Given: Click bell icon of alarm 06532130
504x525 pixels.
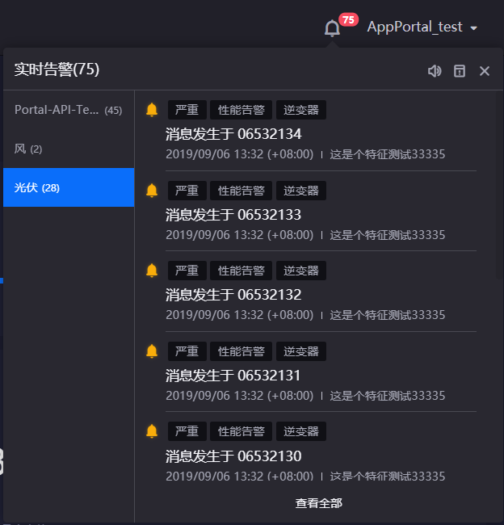Looking at the screenshot, I should click(x=152, y=431).
